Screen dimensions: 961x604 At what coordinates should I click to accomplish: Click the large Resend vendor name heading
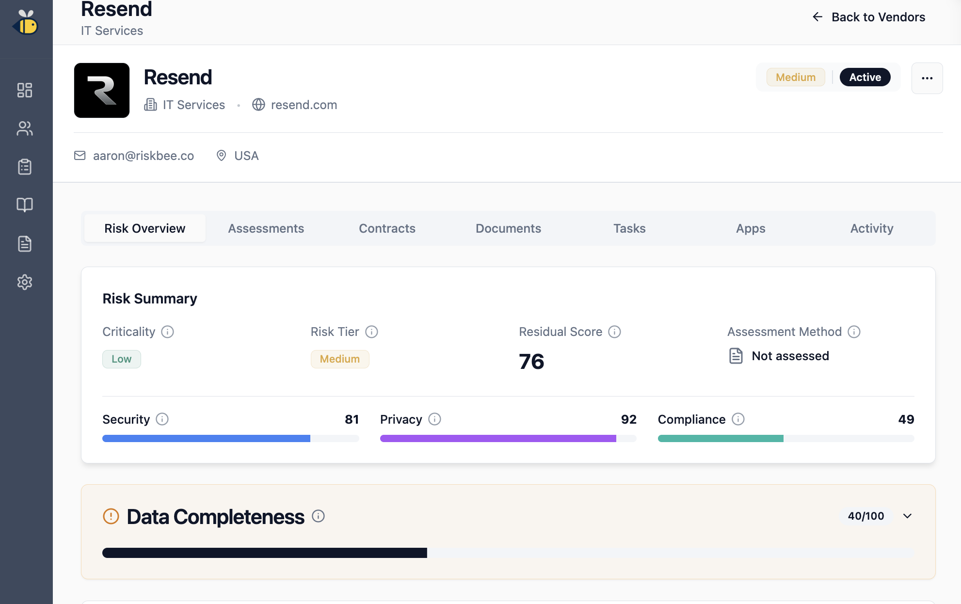[178, 77]
